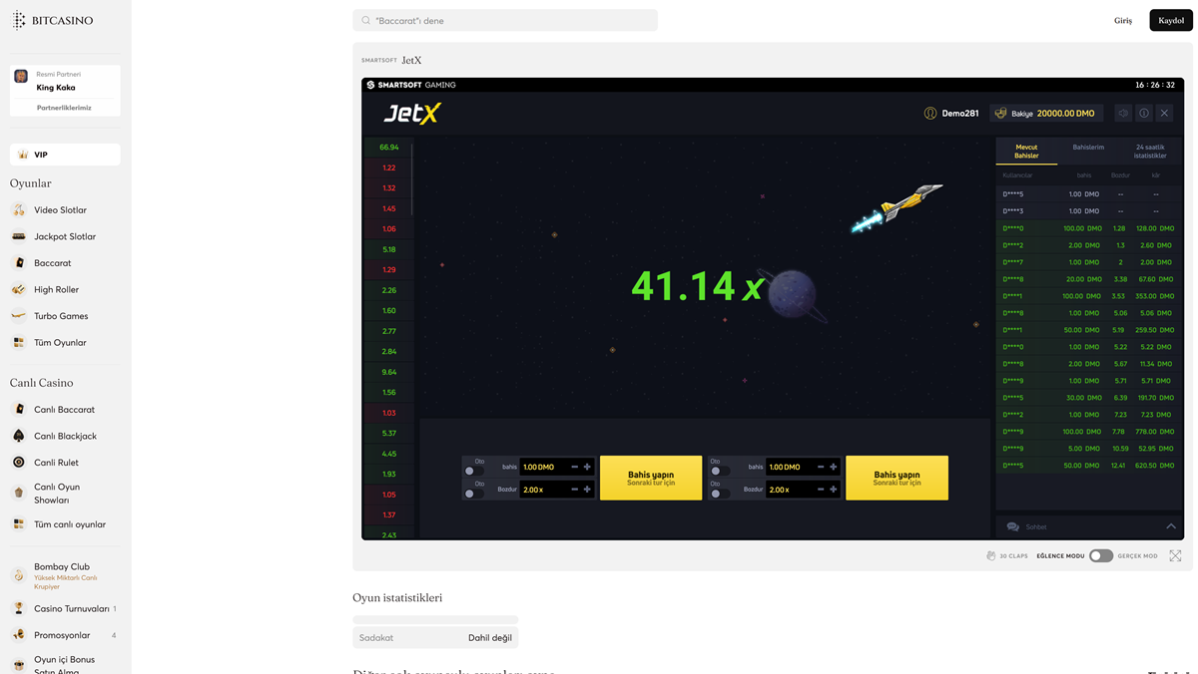Click the Bakiye 20000.00 DMO balance
Viewport: 1198px width, 674px height.
click(1047, 114)
